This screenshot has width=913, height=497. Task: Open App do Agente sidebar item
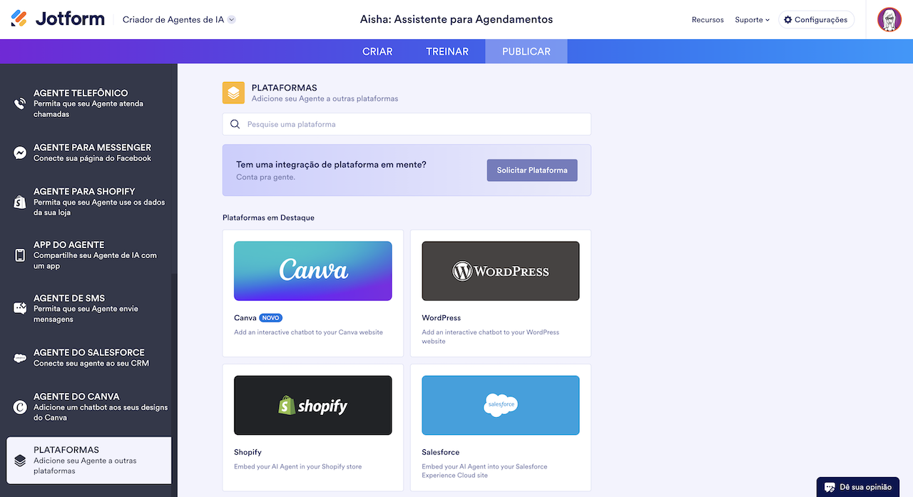point(88,255)
